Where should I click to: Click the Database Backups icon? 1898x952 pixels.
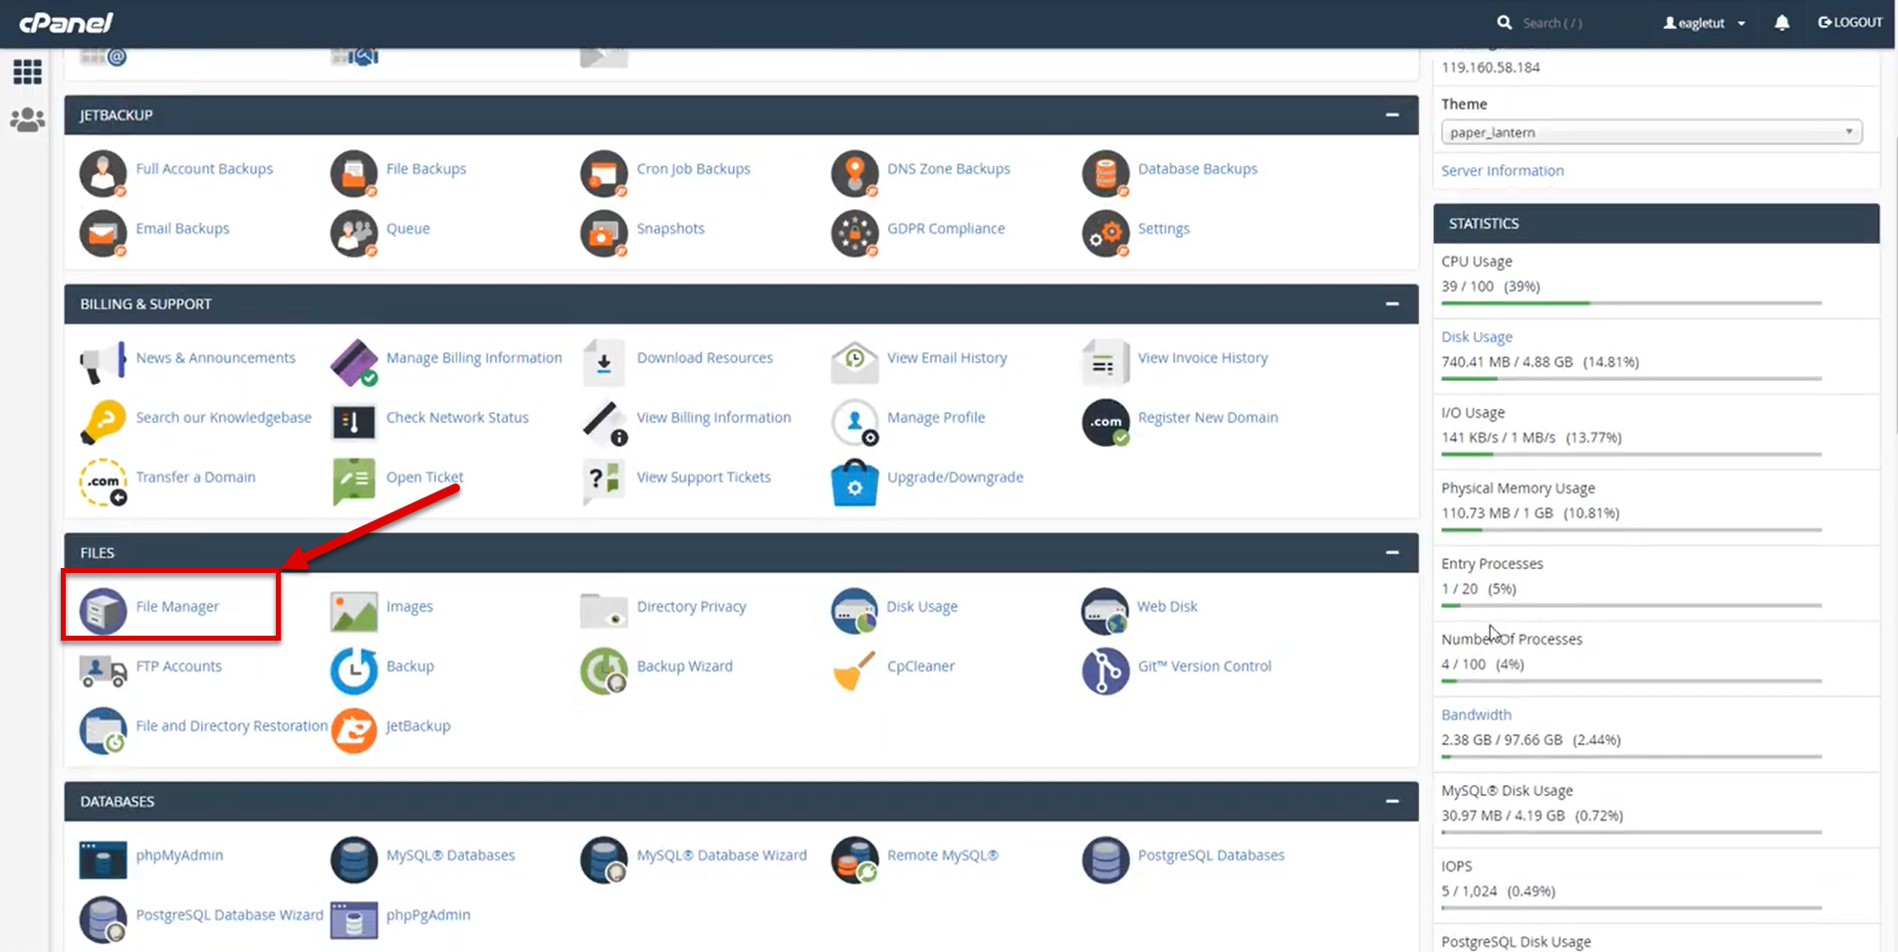(x=1105, y=173)
